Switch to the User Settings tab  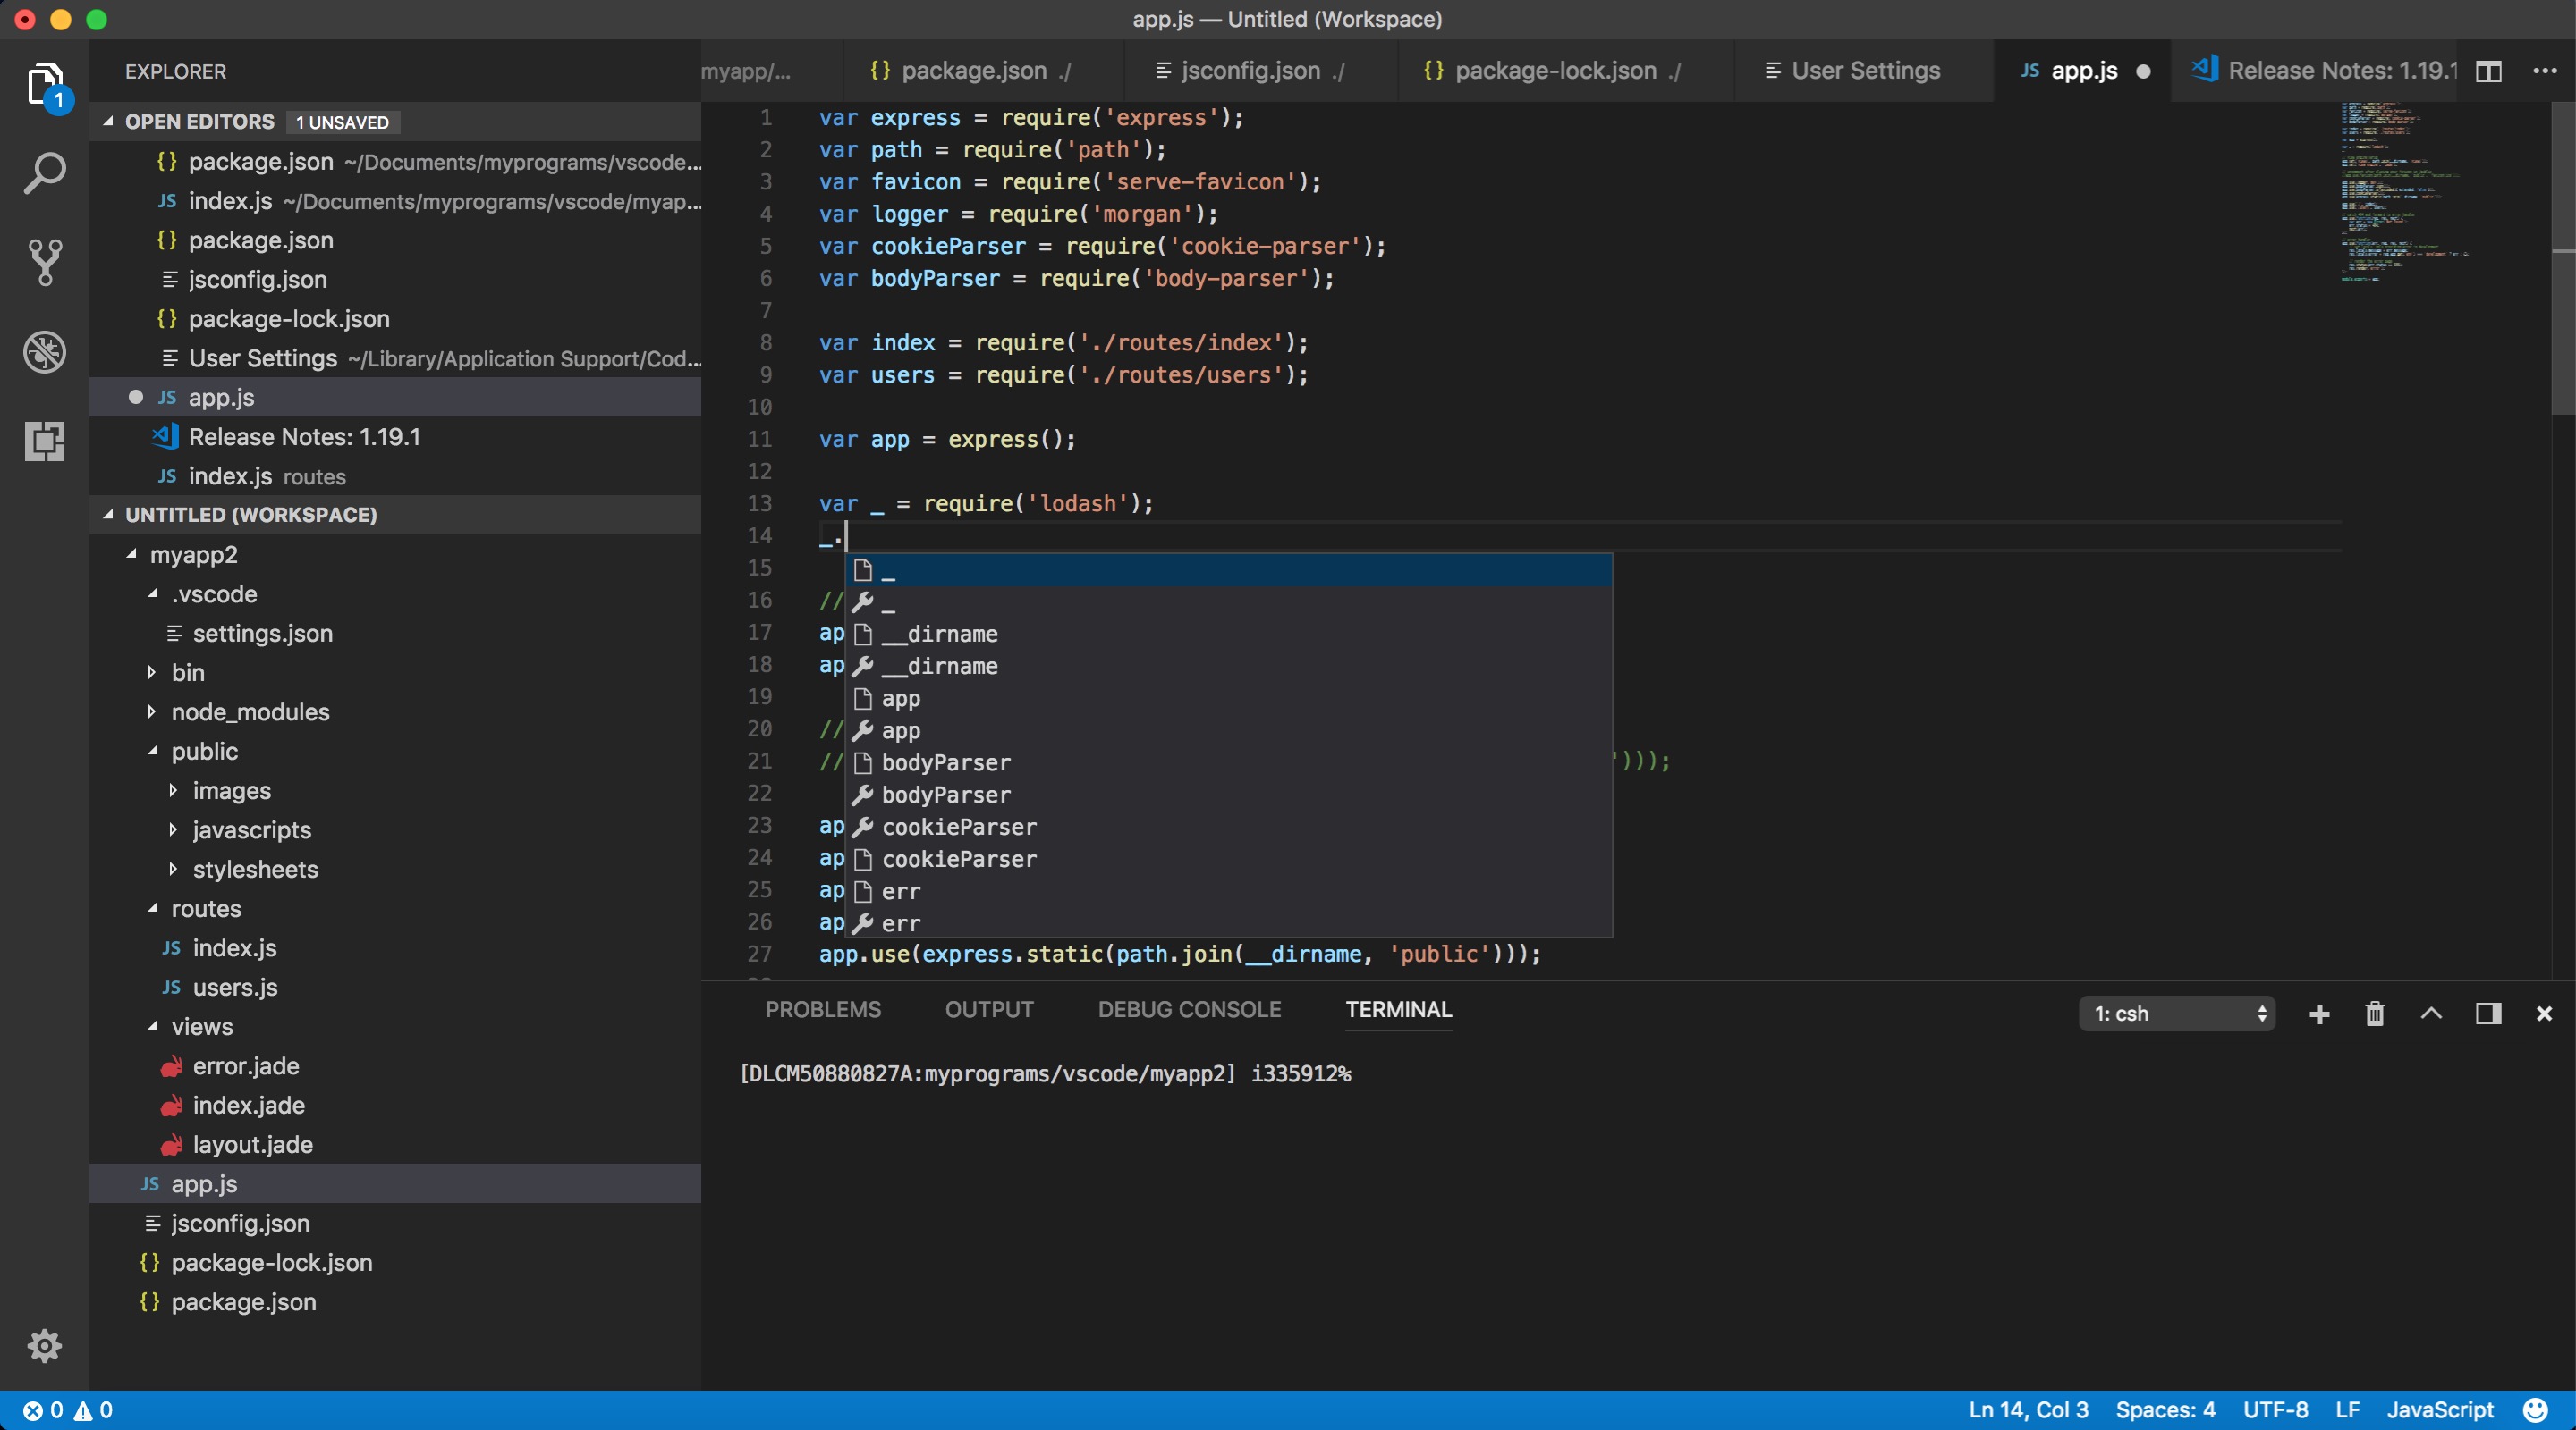click(1862, 70)
